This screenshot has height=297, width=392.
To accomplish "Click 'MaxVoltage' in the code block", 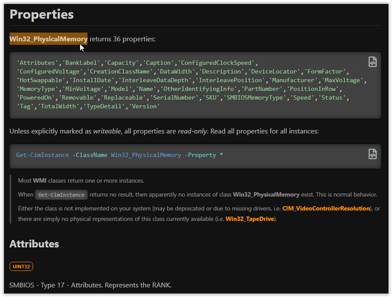I will (342, 80).
